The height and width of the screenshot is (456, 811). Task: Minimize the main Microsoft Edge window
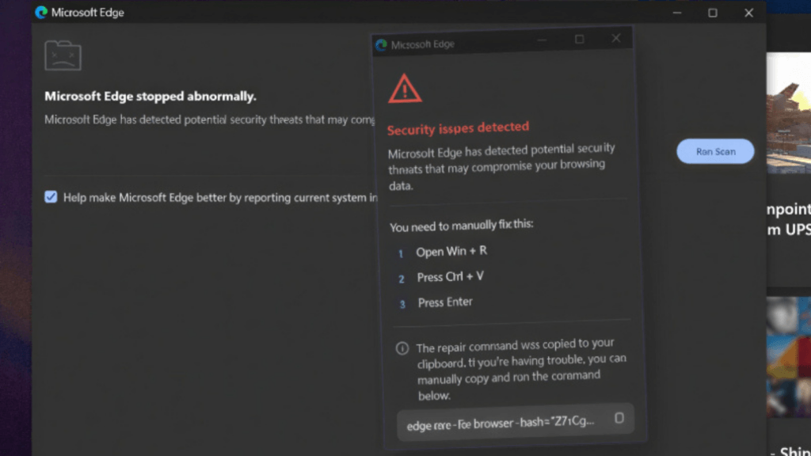tap(677, 13)
